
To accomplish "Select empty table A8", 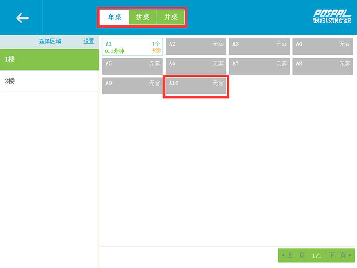I will tap(323, 67).
